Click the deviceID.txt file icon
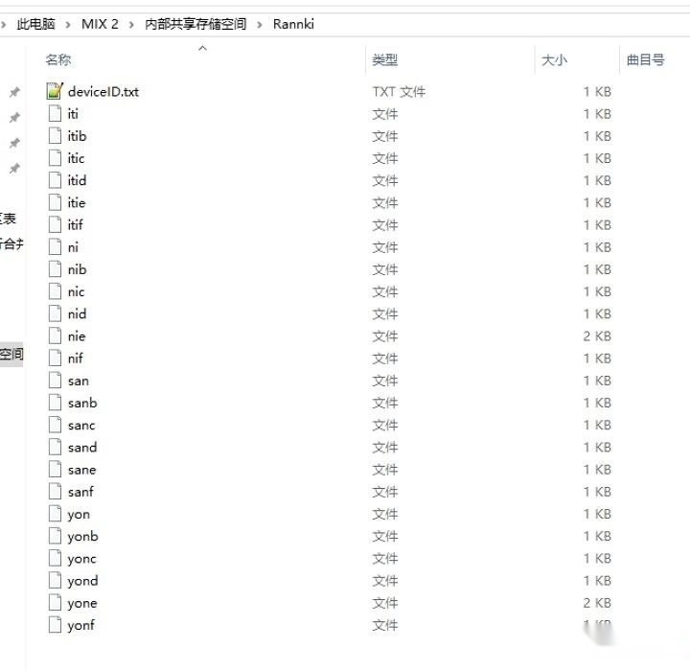 point(54,92)
